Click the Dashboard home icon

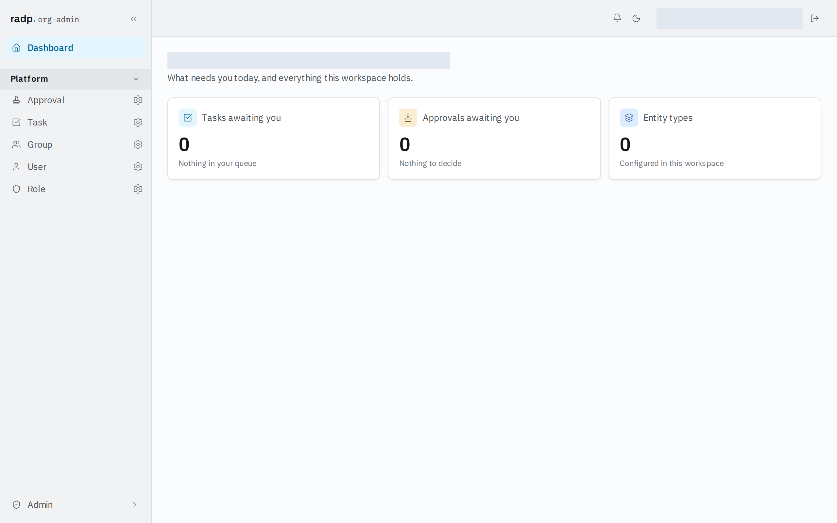[16, 48]
